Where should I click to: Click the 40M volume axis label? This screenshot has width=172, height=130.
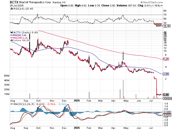[x=7, y=80]
